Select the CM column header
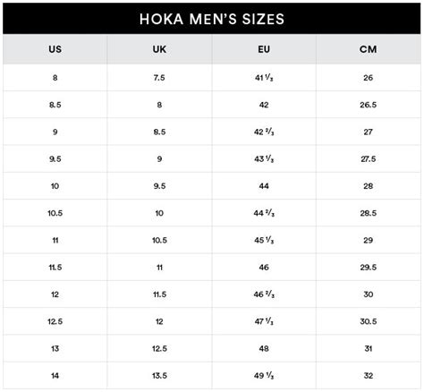Image resolution: width=424 pixels, height=392 pixels. click(x=369, y=49)
